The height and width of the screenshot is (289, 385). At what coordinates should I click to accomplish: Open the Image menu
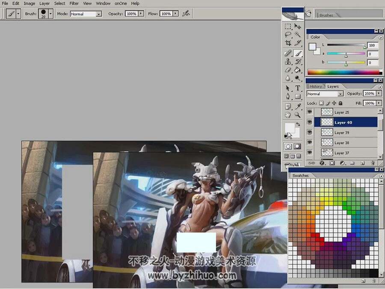pyautogui.click(x=29, y=3)
